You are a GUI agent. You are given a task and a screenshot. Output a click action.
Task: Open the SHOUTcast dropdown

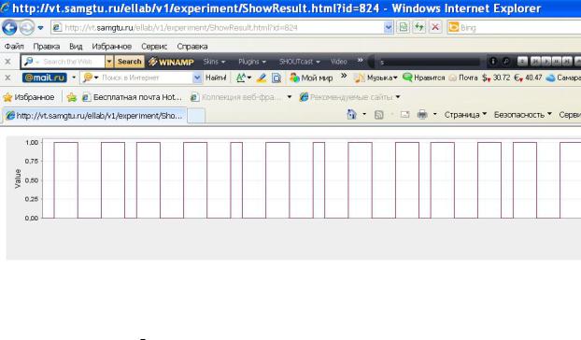point(300,62)
